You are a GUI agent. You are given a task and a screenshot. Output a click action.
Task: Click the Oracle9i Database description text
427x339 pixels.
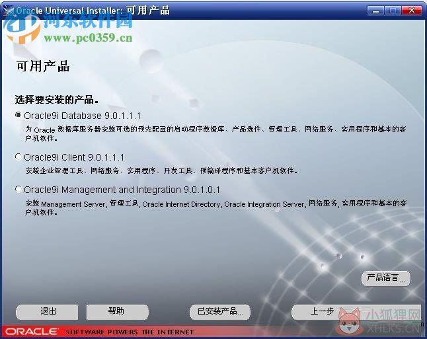(215, 133)
